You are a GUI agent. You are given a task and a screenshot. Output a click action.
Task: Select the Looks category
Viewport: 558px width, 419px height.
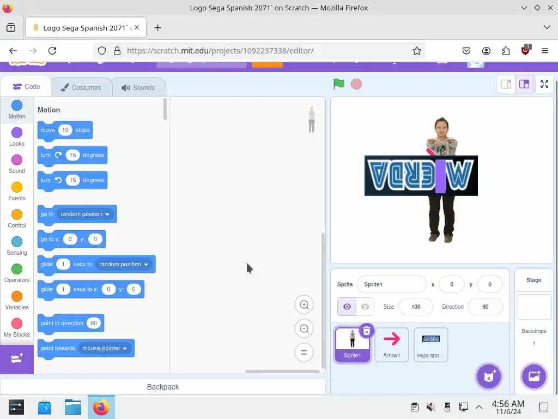point(17,137)
